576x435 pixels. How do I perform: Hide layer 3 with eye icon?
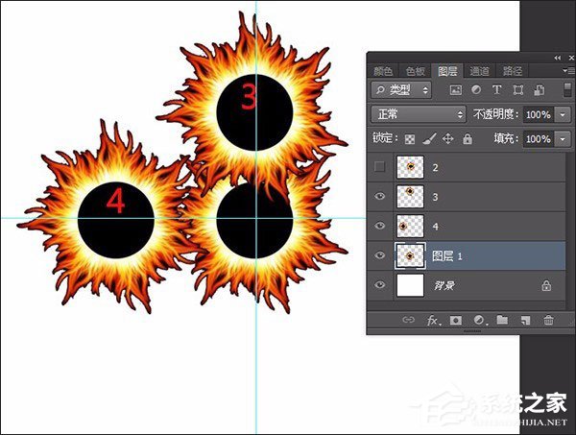[380, 196]
